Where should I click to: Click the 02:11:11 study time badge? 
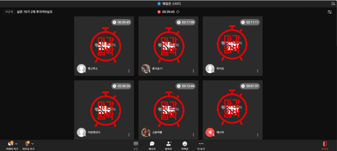coord(250,22)
